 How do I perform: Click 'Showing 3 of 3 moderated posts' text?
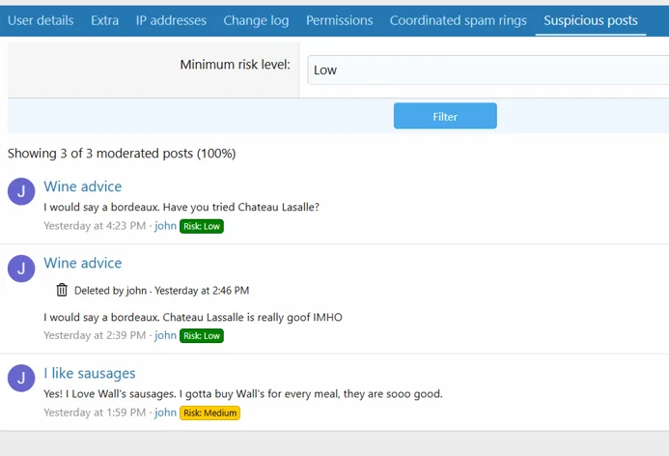point(122,154)
